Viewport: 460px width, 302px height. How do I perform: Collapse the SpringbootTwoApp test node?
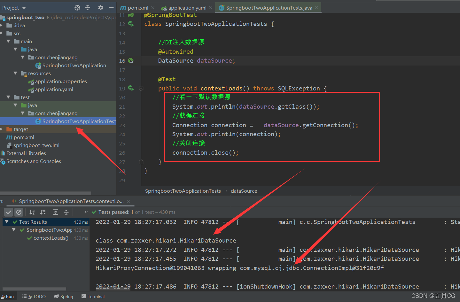14,230
